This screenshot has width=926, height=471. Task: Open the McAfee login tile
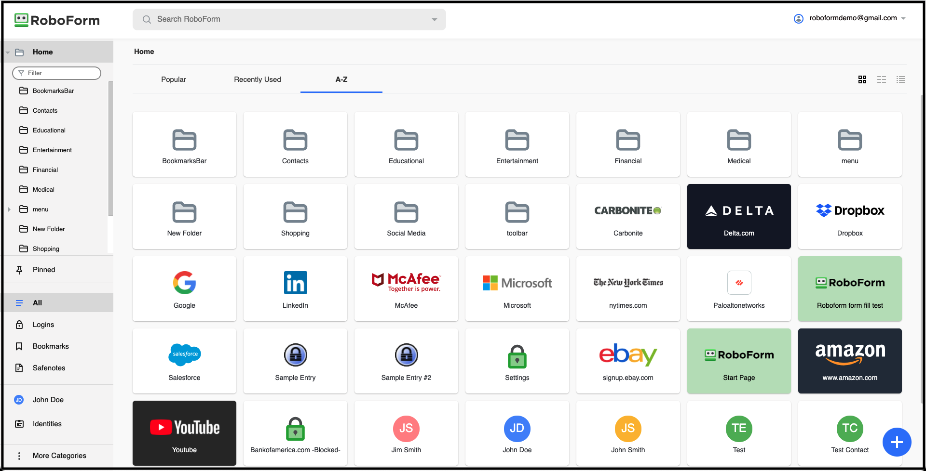pos(406,288)
